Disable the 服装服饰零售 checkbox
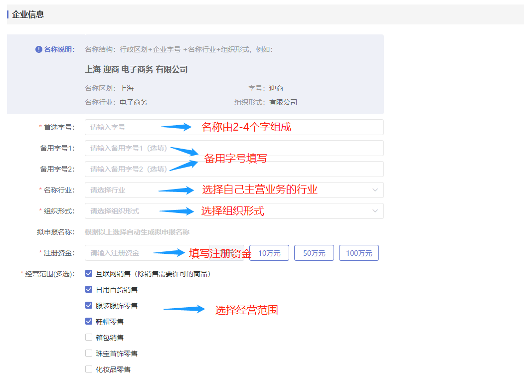 coord(89,305)
